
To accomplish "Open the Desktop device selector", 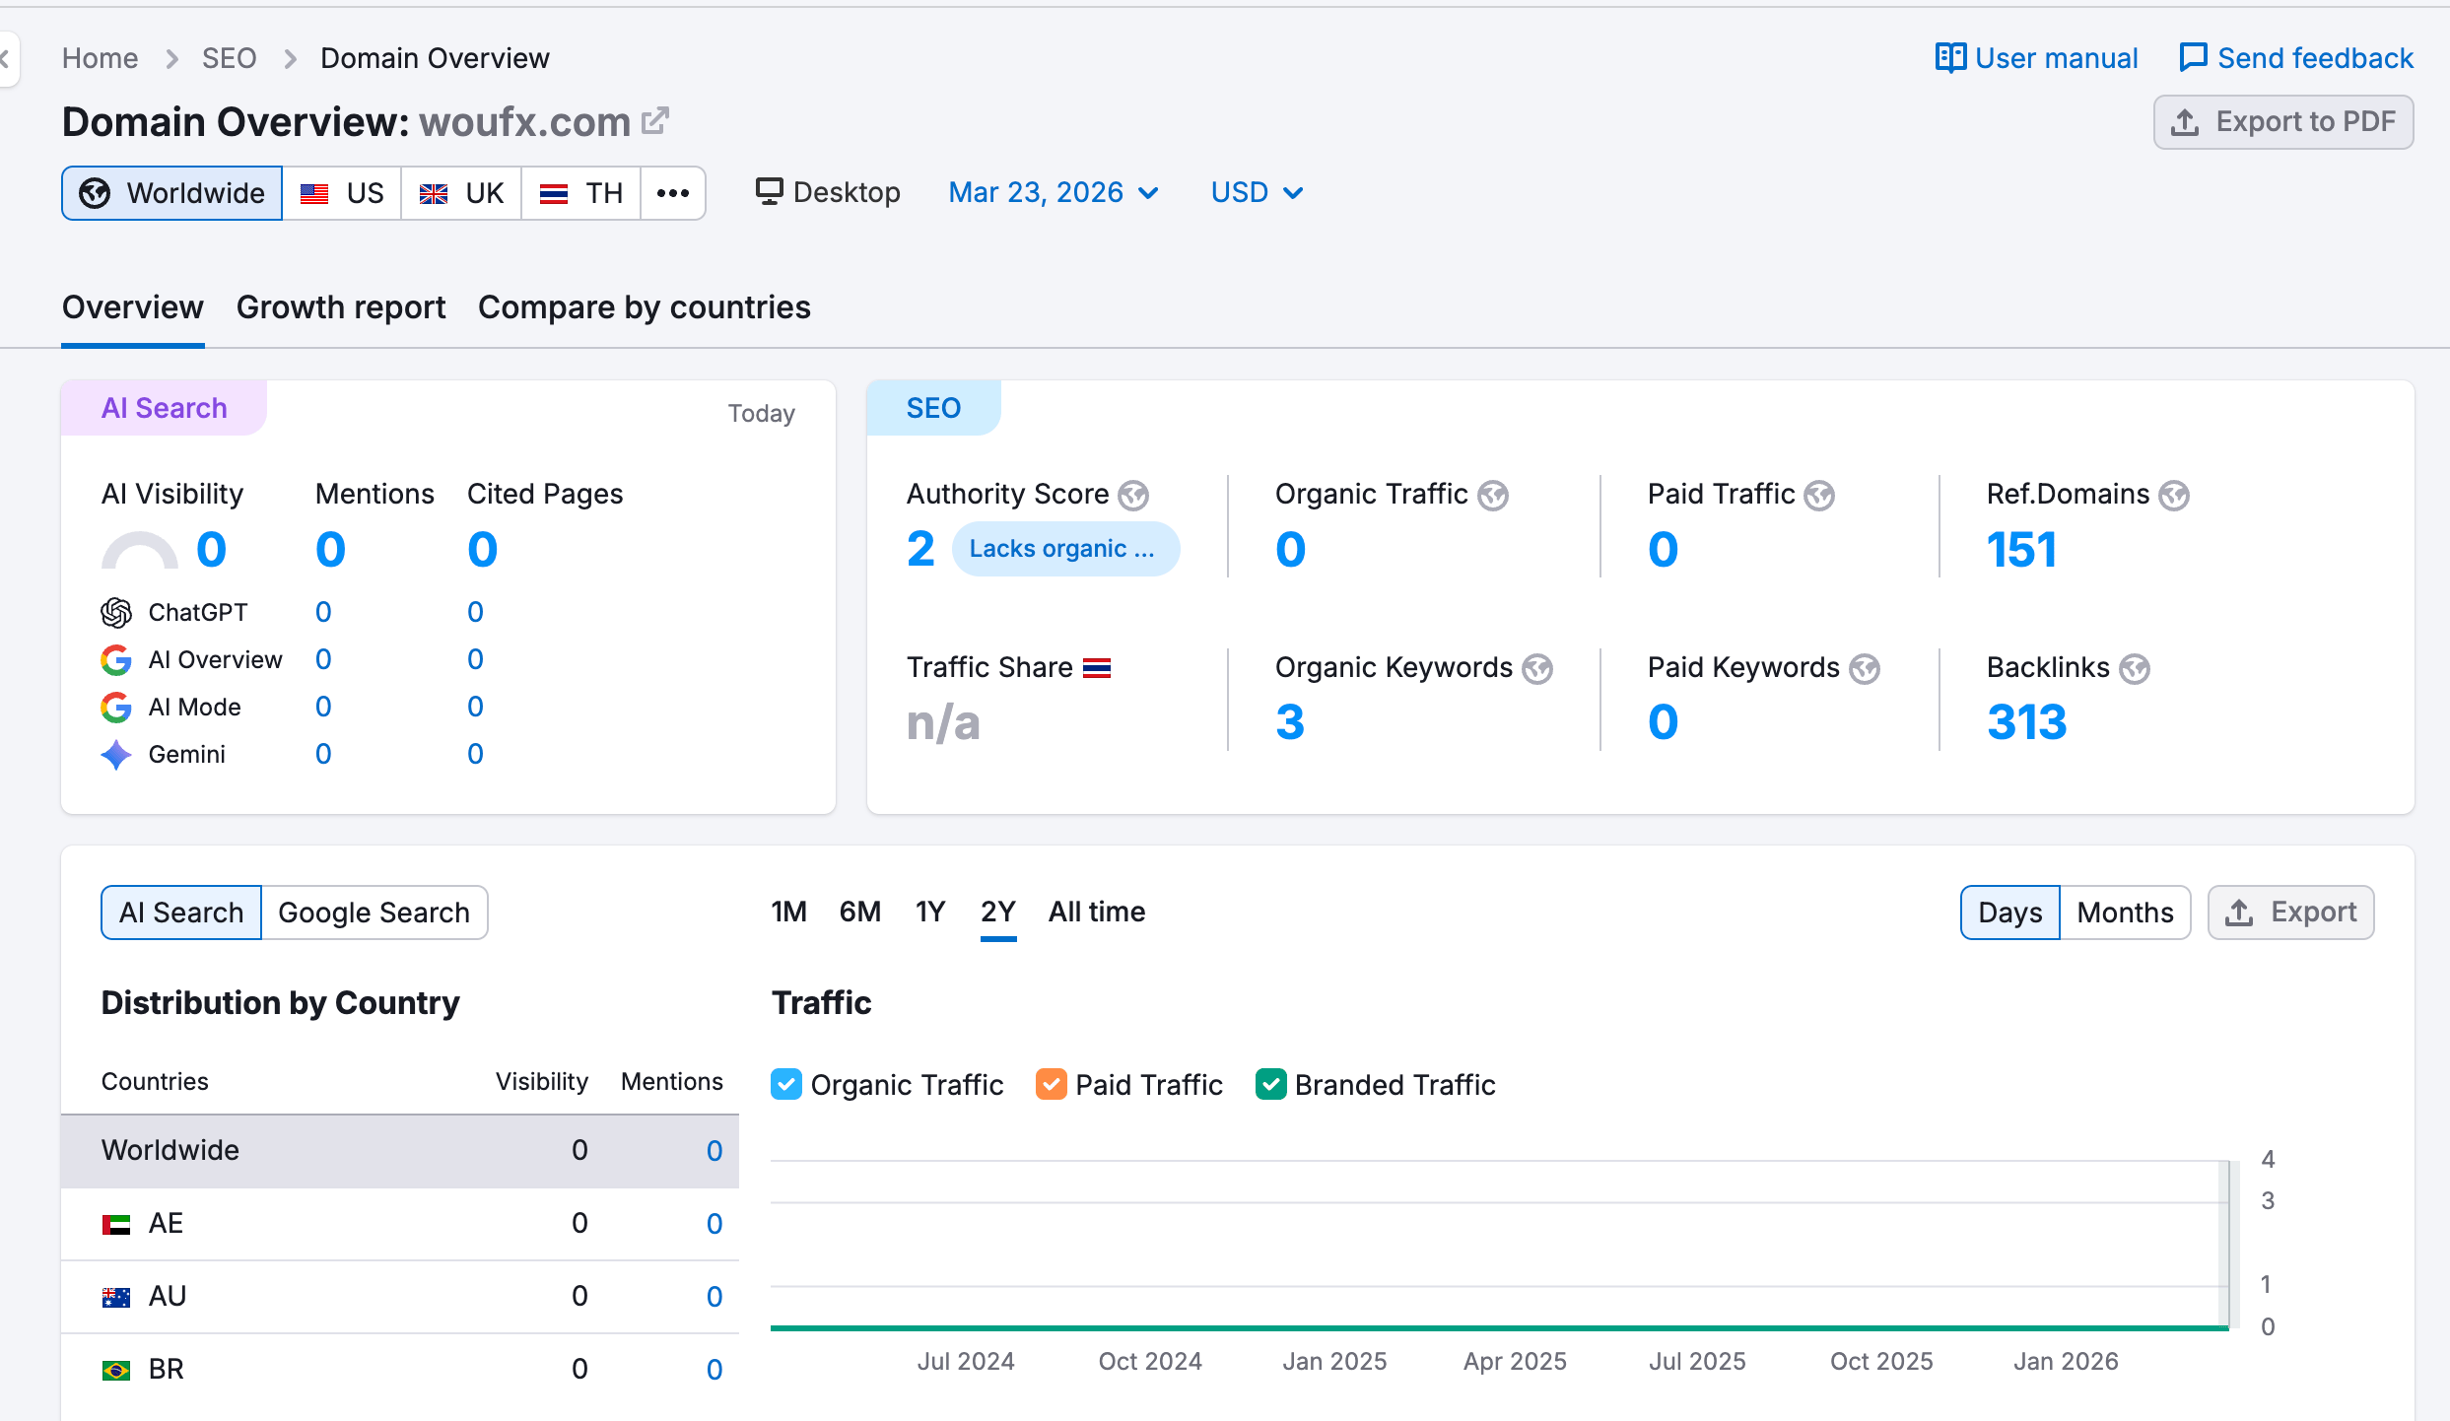I will (828, 192).
